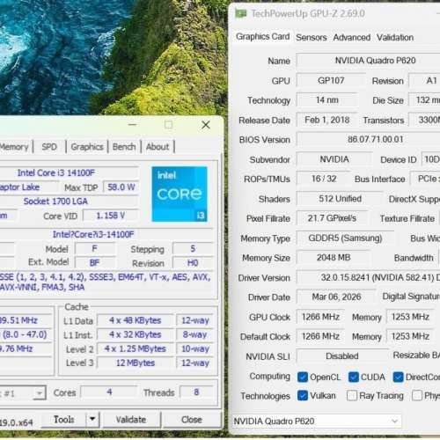Click the Threads value 8
The image size is (440, 440).
pos(196,392)
